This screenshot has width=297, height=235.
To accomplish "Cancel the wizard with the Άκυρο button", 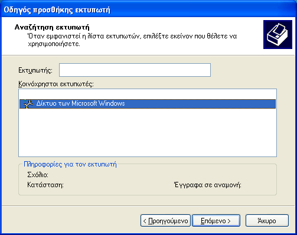I will pos(267,221).
